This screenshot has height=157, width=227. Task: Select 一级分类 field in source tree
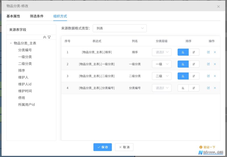[x=25, y=57]
